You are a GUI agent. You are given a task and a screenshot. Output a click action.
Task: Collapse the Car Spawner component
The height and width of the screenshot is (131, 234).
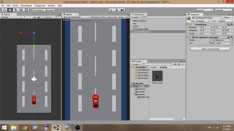(x=188, y=37)
